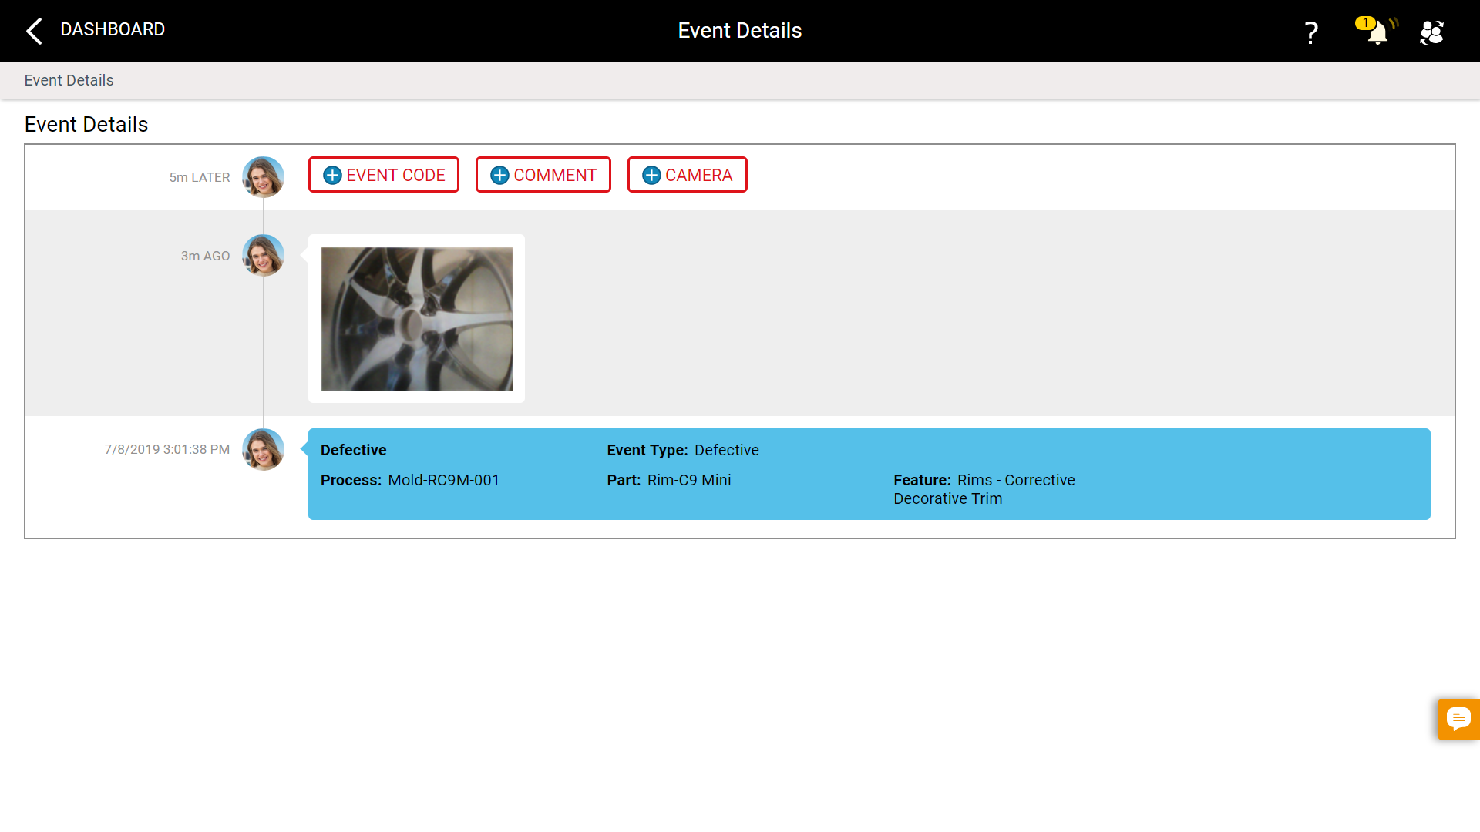The image size is (1480, 832).
Task: Open notifications bell with badge
Action: (x=1377, y=32)
